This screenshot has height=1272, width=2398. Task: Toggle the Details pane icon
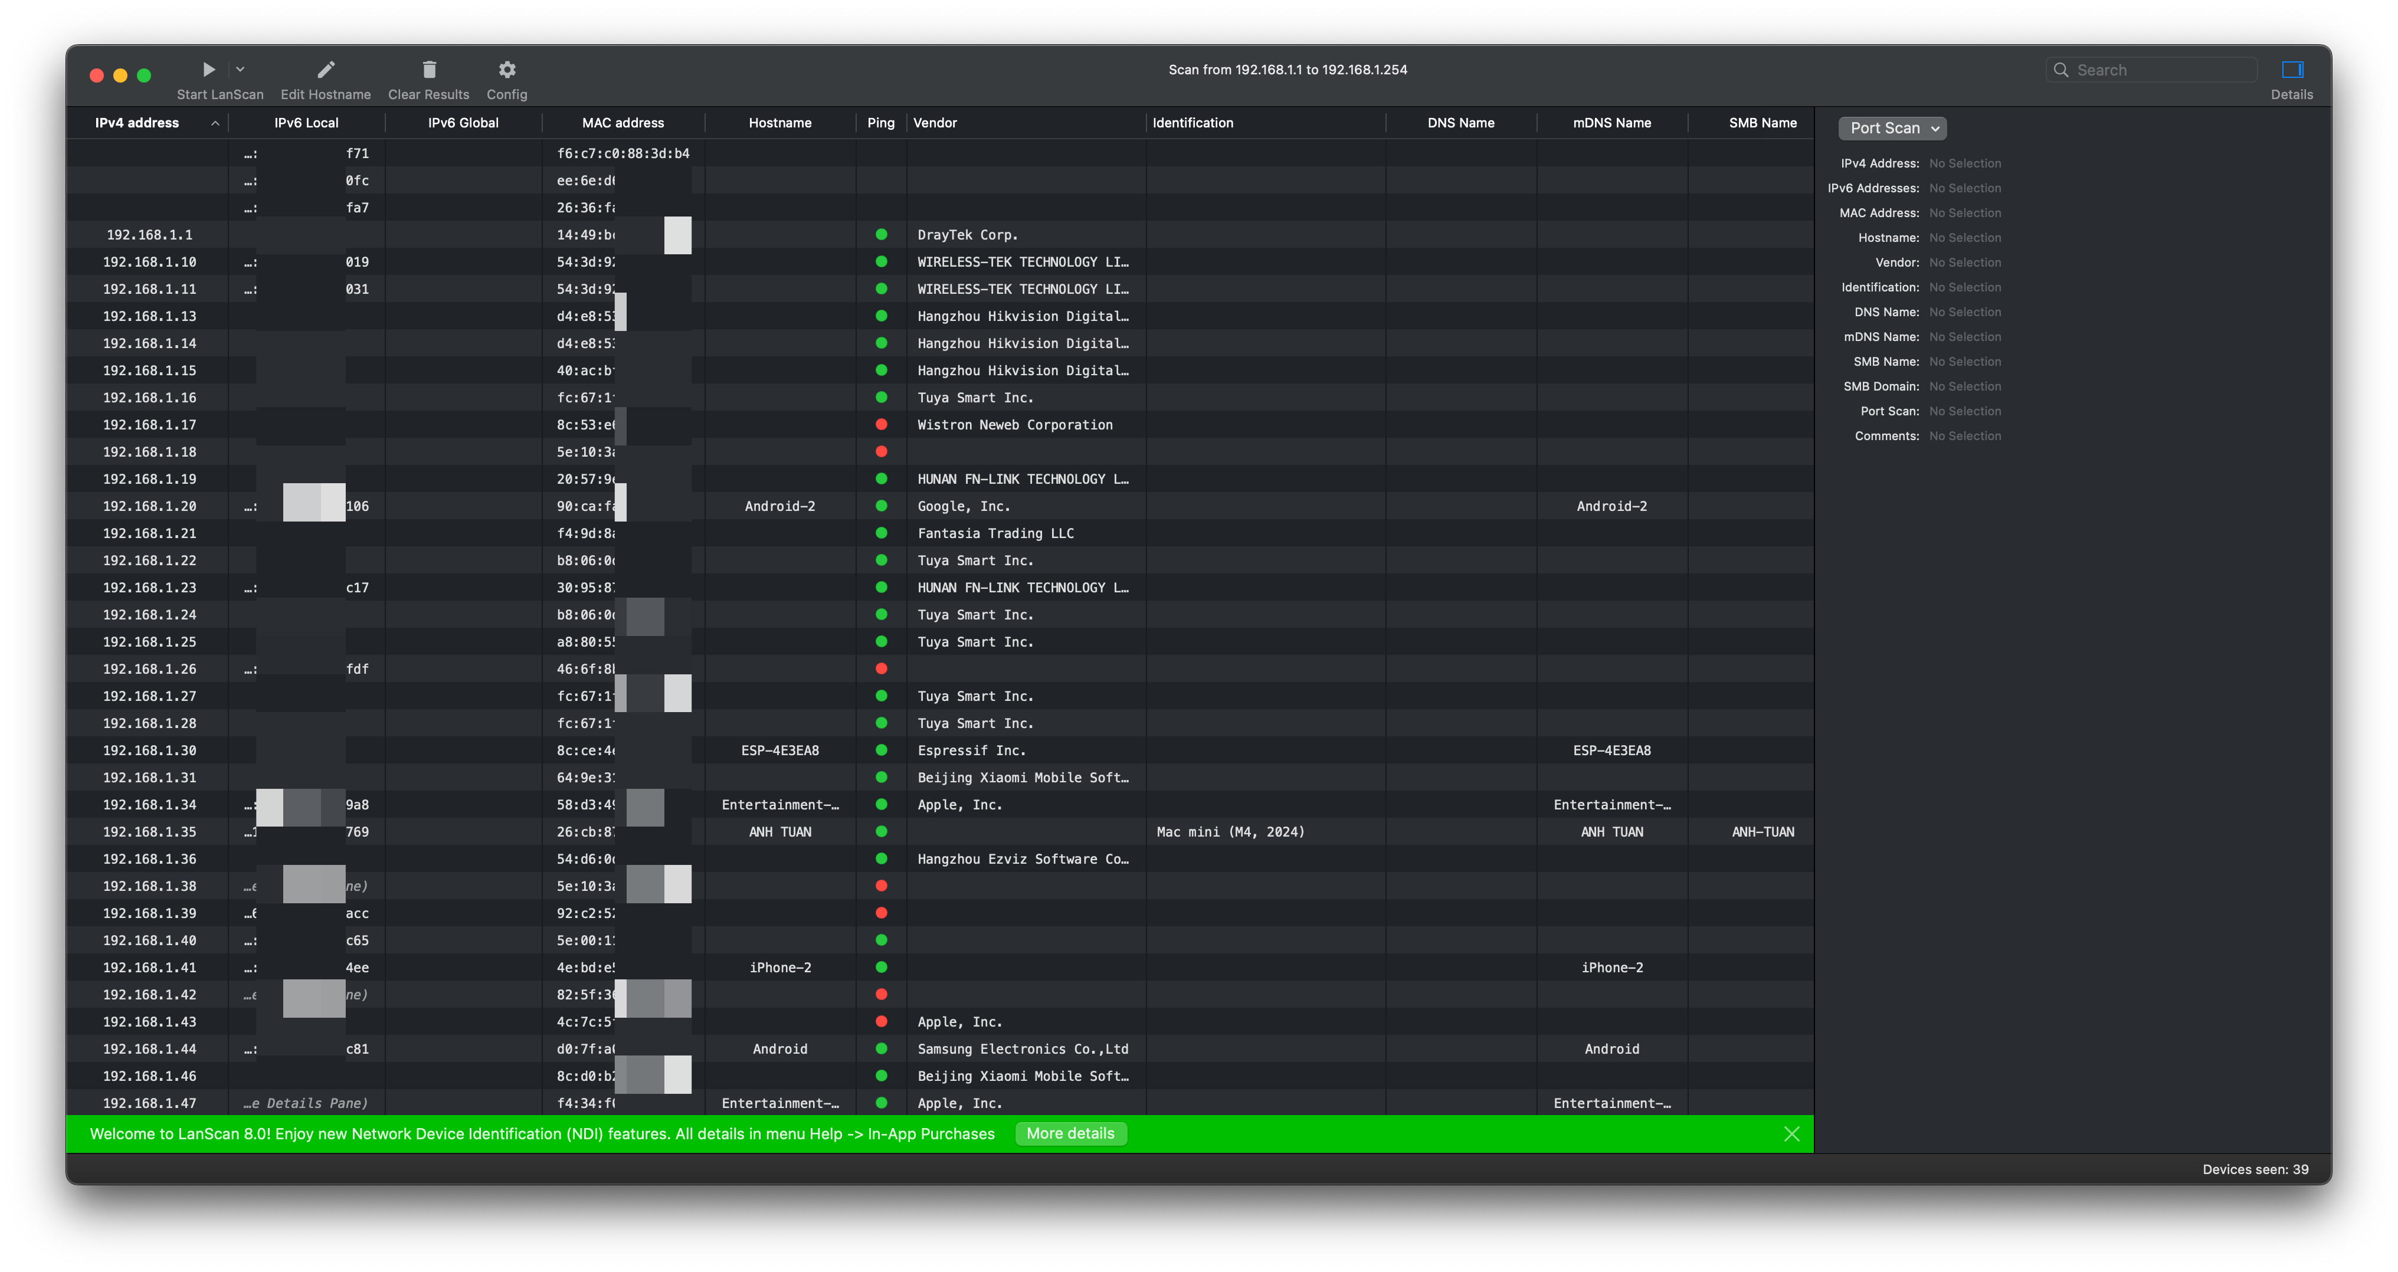(2292, 70)
